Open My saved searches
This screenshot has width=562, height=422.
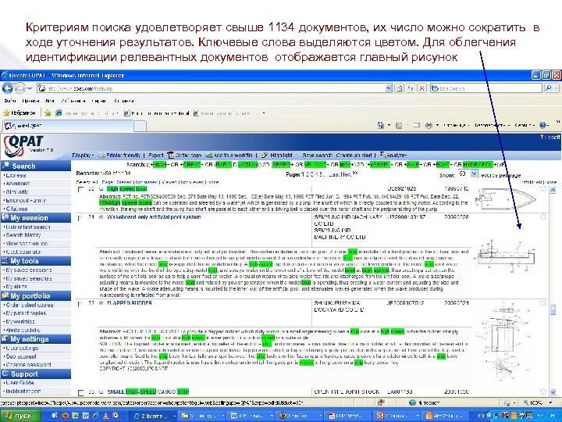[29, 278]
